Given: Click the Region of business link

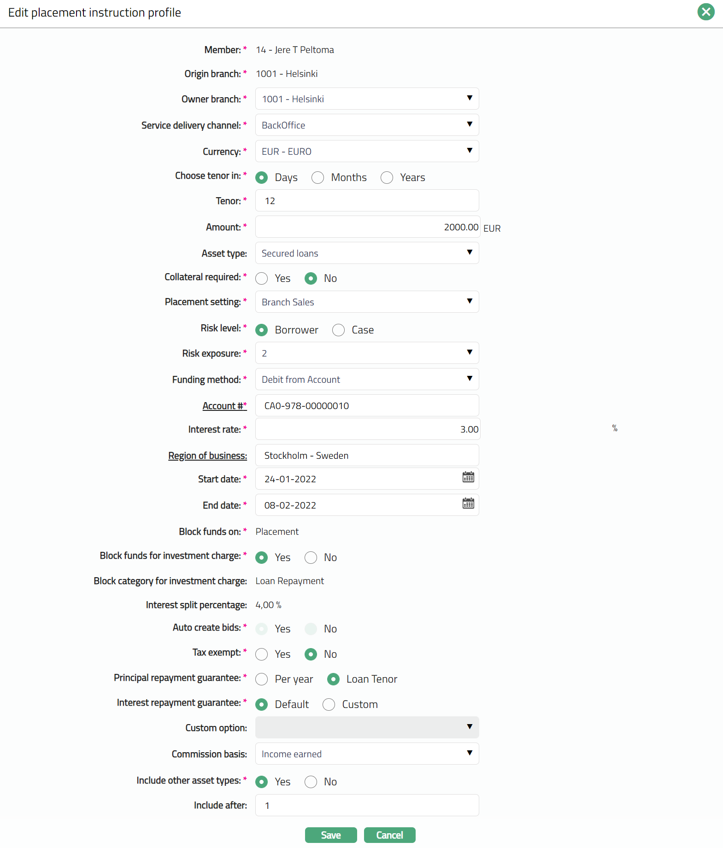Looking at the screenshot, I should click(207, 456).
